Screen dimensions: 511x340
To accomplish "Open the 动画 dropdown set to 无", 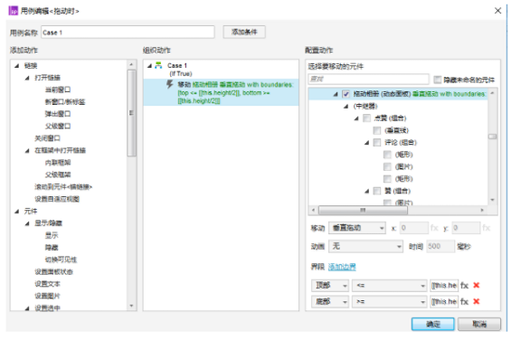I will (366, 247).
